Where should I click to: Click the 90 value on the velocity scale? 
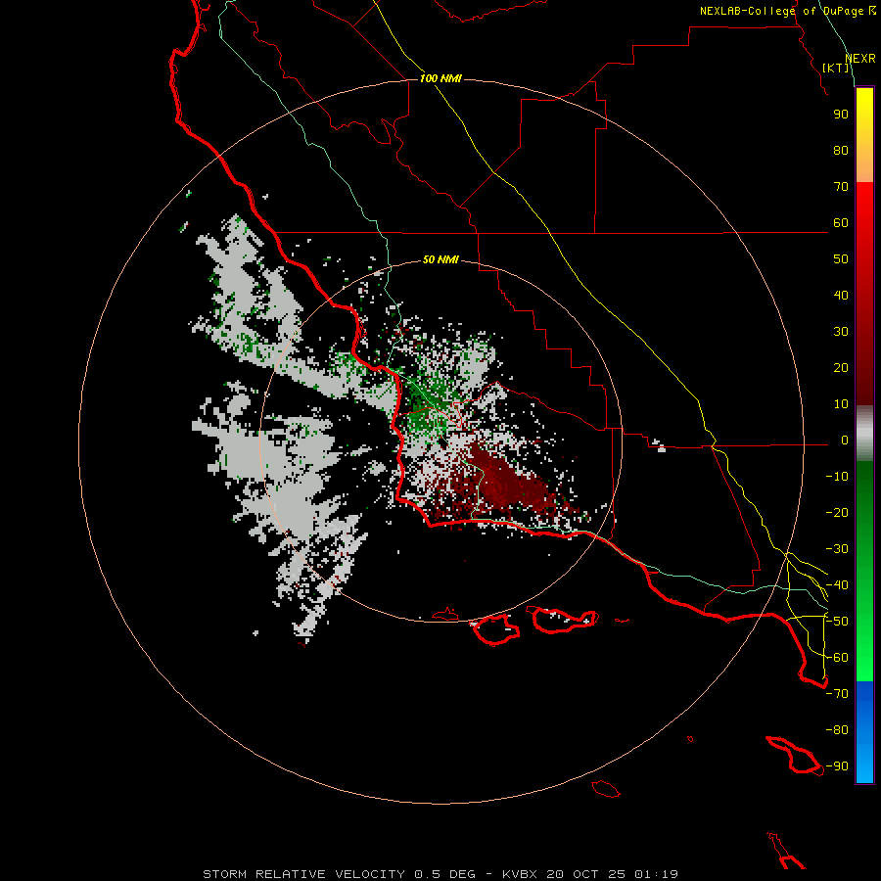pos(841,115)
